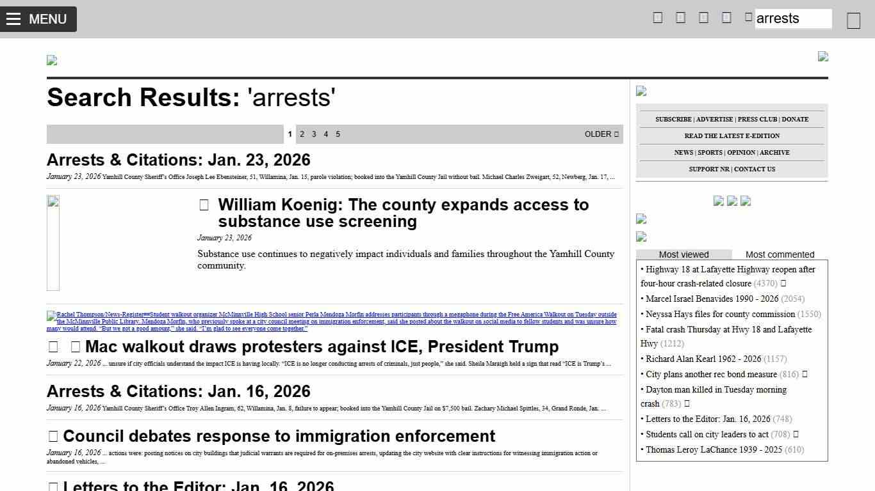Jump to results page 5

[338, 134]
